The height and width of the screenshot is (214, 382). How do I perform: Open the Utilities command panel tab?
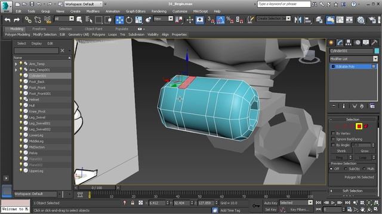tap(374, 43)
